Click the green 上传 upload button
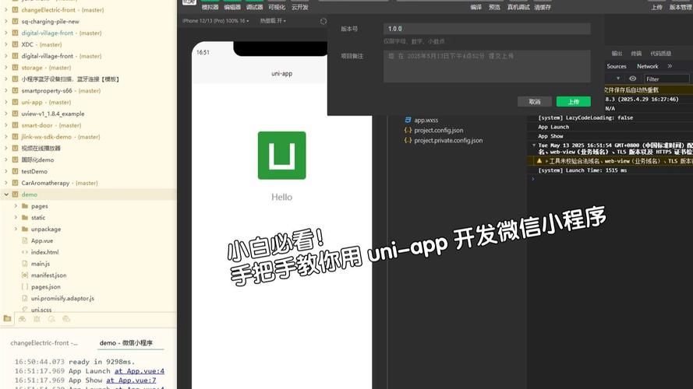 pos(573,101)
